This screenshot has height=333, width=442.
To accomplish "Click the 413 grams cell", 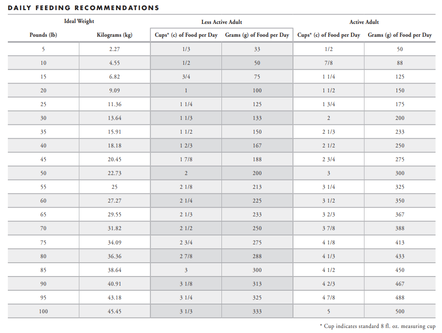I will click(400, 243).
